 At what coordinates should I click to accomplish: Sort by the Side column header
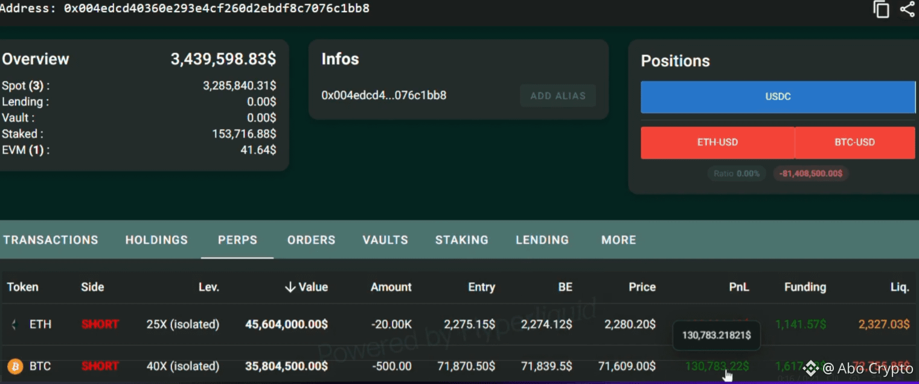(x=92, y=287)
